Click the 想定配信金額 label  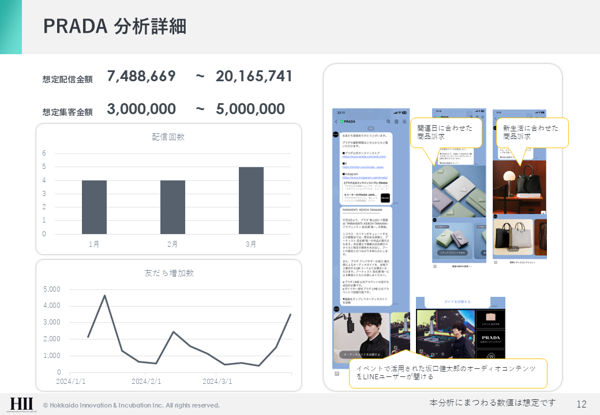click(x=67, y=79)
